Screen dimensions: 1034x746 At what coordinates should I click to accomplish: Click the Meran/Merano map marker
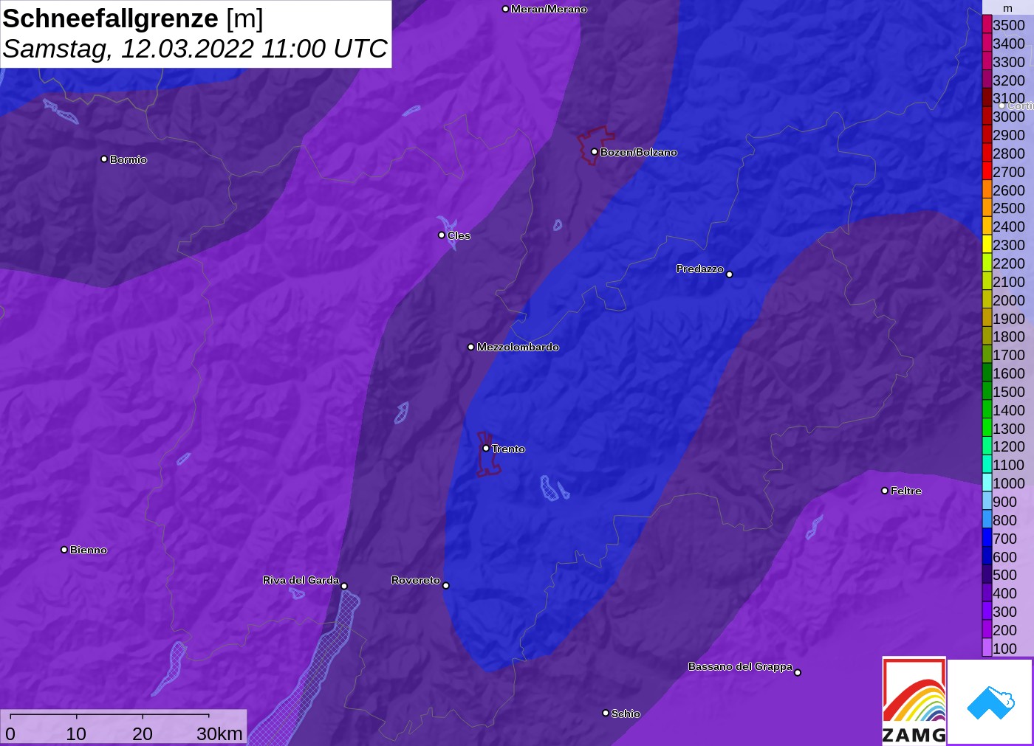pyautogui.click(x=505, y=9)
